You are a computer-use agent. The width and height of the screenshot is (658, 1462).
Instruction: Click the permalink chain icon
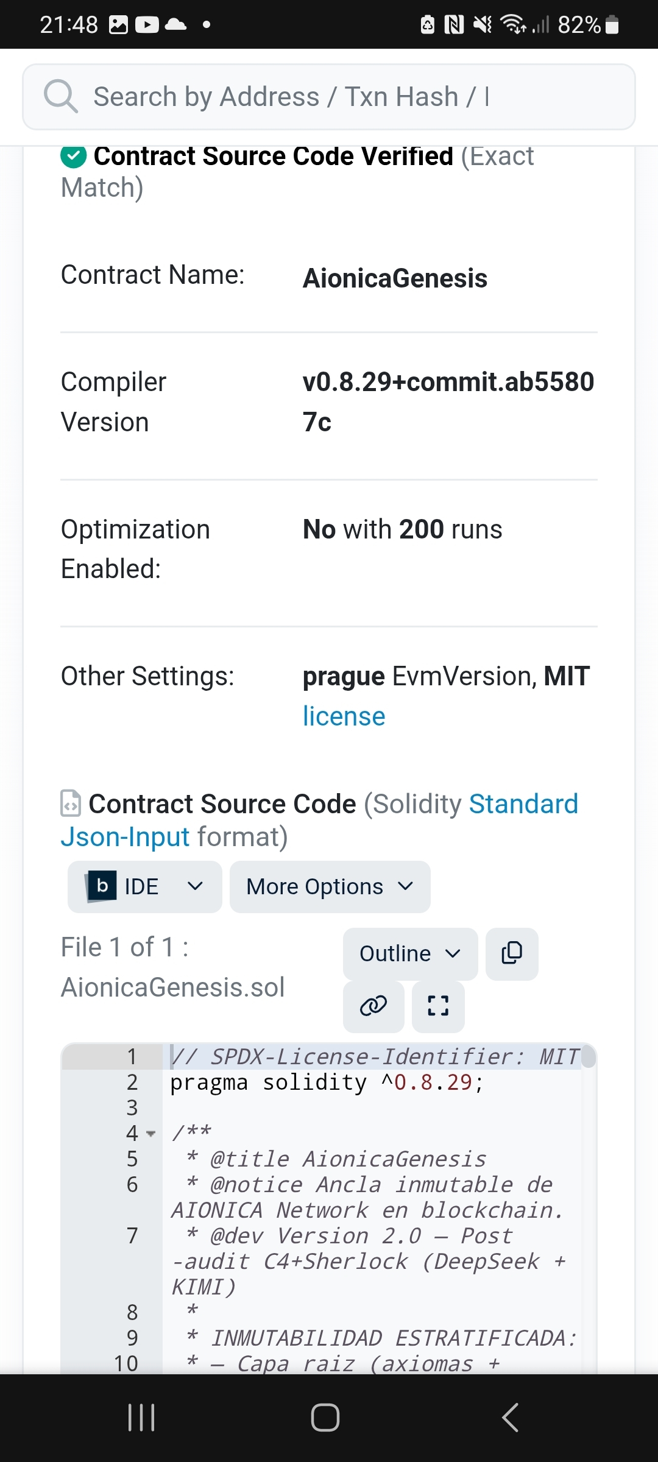pyautogui.click(x=373, y=1006)
